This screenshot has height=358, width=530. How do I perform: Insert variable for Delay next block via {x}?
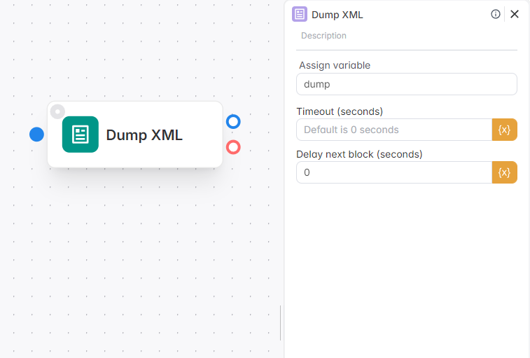point(504,172)
